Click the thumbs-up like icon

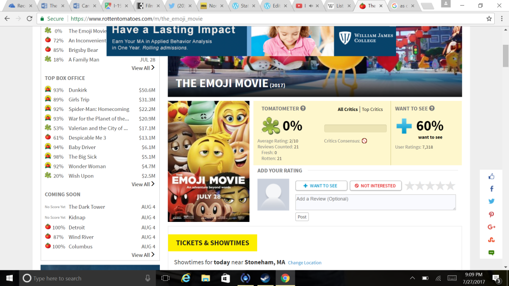[491, 177]
